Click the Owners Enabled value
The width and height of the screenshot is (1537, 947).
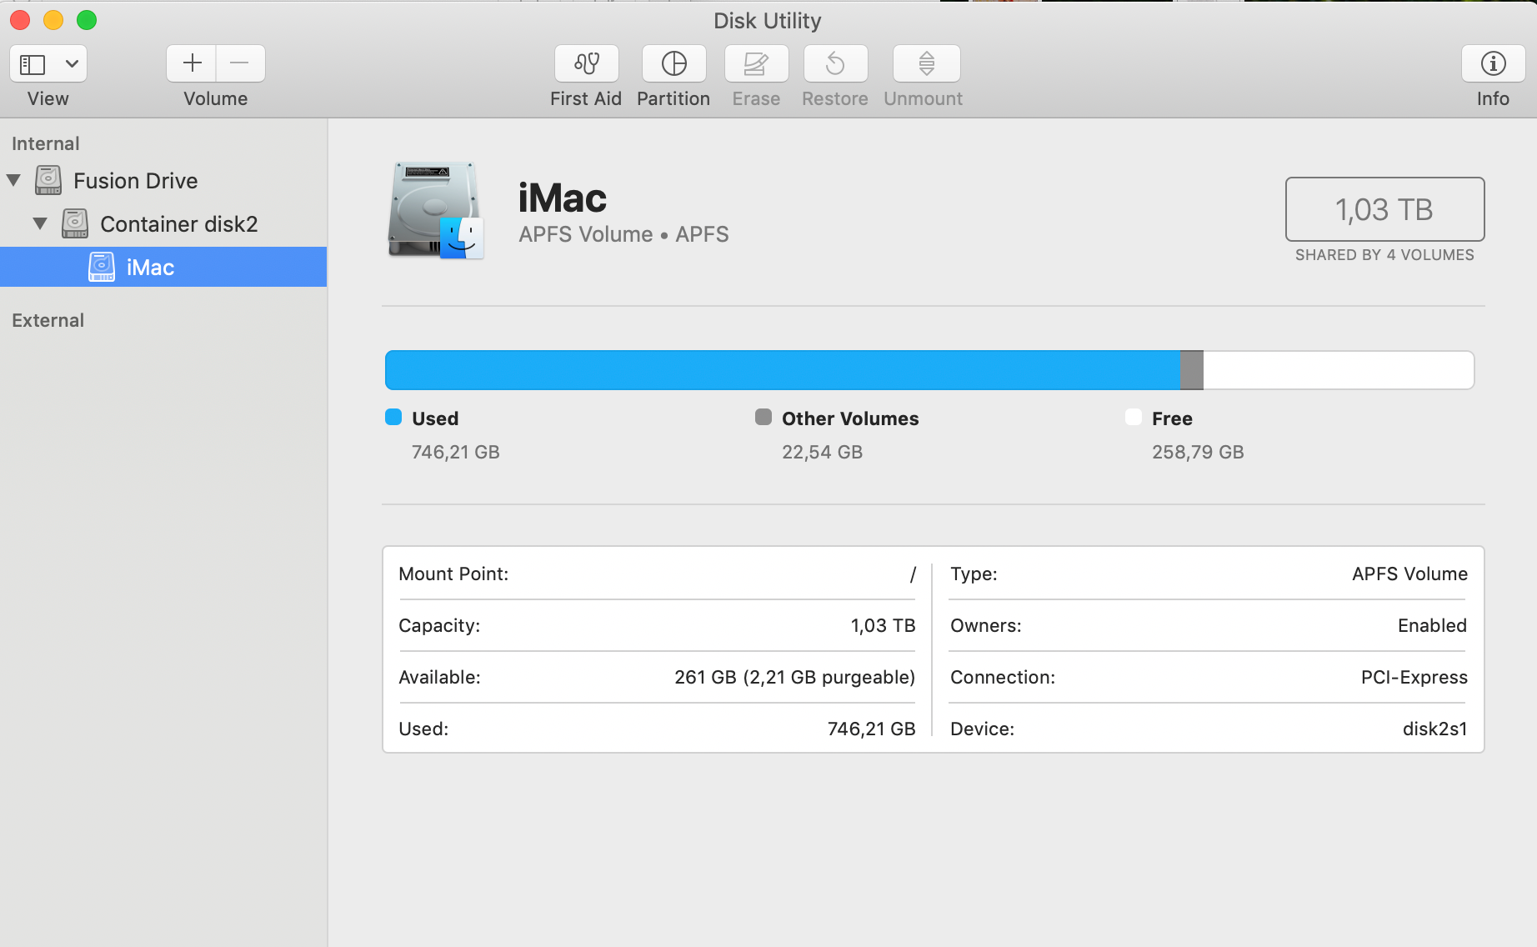(1433, 625)
